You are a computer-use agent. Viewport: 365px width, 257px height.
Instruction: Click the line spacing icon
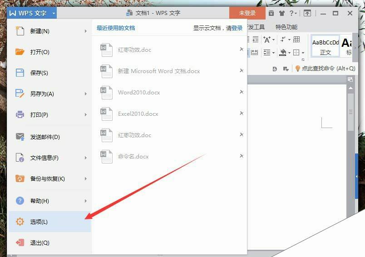(x=267, y=53)
